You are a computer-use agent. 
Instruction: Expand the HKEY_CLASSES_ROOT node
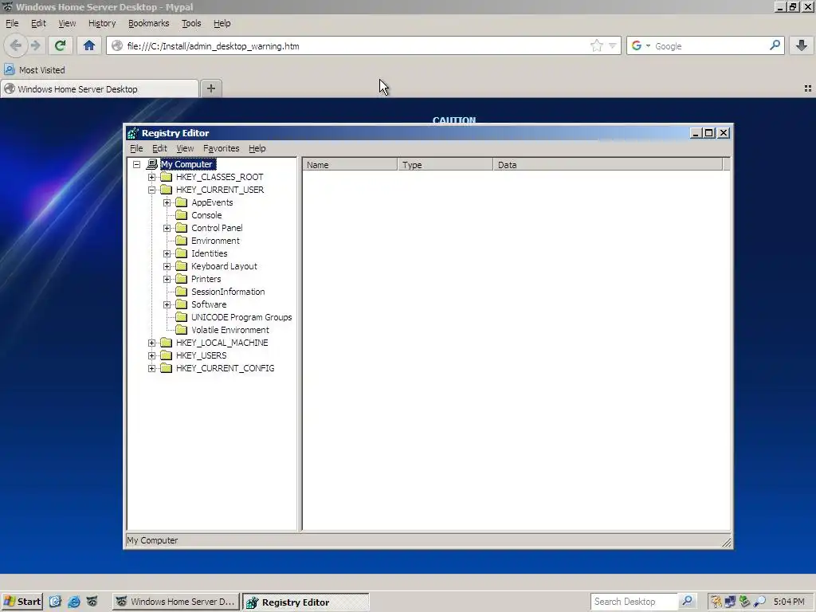(152, 177)
